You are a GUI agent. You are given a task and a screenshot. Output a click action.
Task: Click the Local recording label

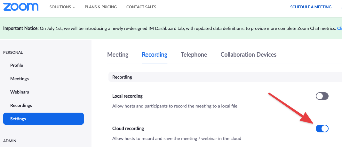click(127, 96)
